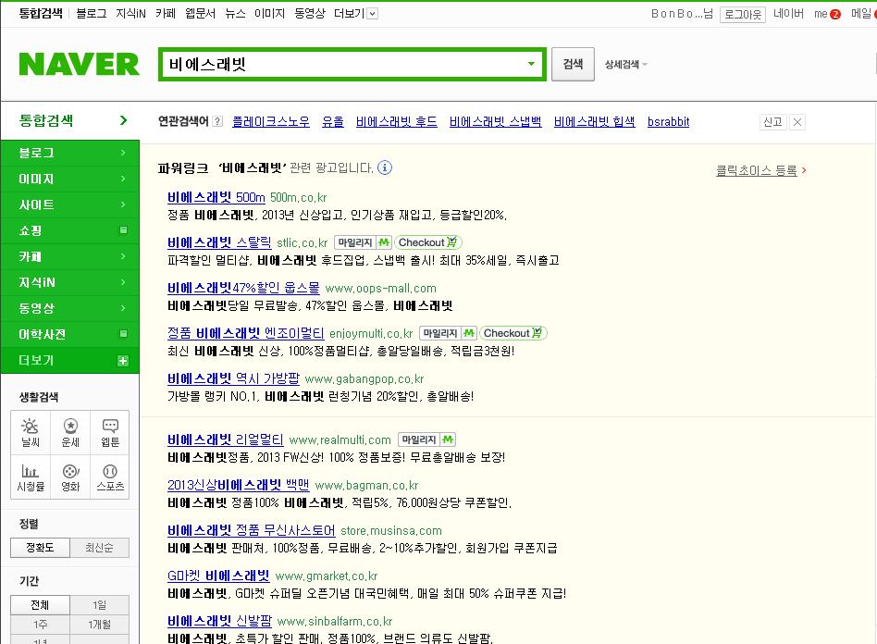This screenshot has width=877, height=644.
Task: Open the weather 날씨 icon
Action: tap(31, 432)
